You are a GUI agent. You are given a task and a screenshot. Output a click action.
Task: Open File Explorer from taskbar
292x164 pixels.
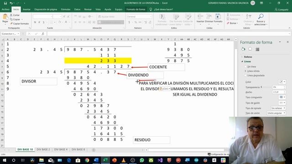(42, 160)
